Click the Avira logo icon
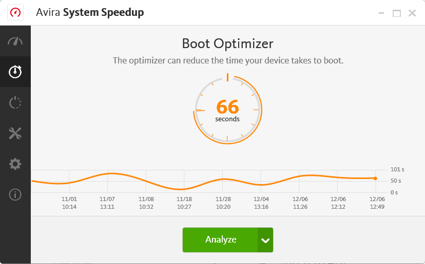The height and width of the screenshot is (264, 425). (x=15, y=13)
